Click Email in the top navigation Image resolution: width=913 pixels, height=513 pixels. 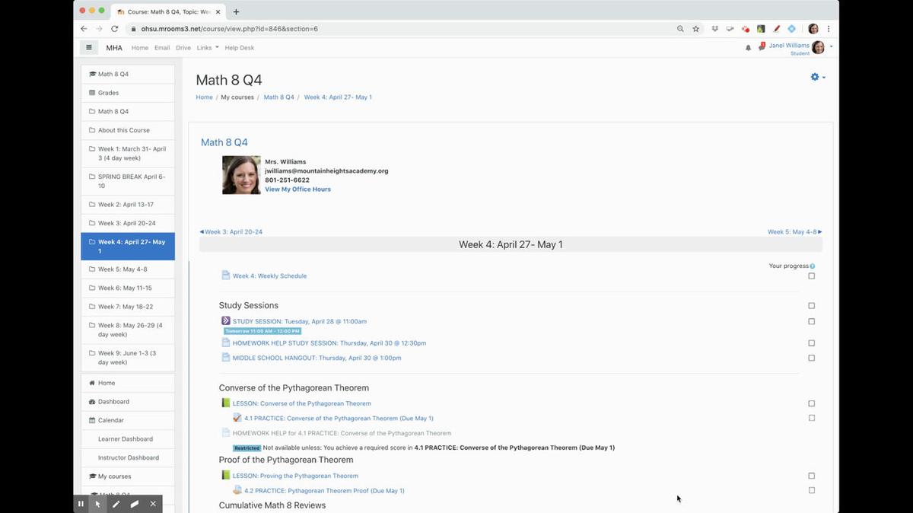162,47
